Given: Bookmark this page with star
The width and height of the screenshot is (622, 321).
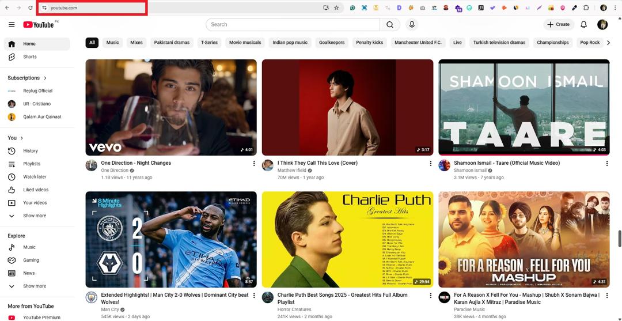Looking at the screenshot, I should pos(336,7).
